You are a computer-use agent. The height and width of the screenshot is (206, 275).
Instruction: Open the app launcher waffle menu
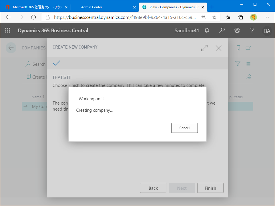point(8,30)
